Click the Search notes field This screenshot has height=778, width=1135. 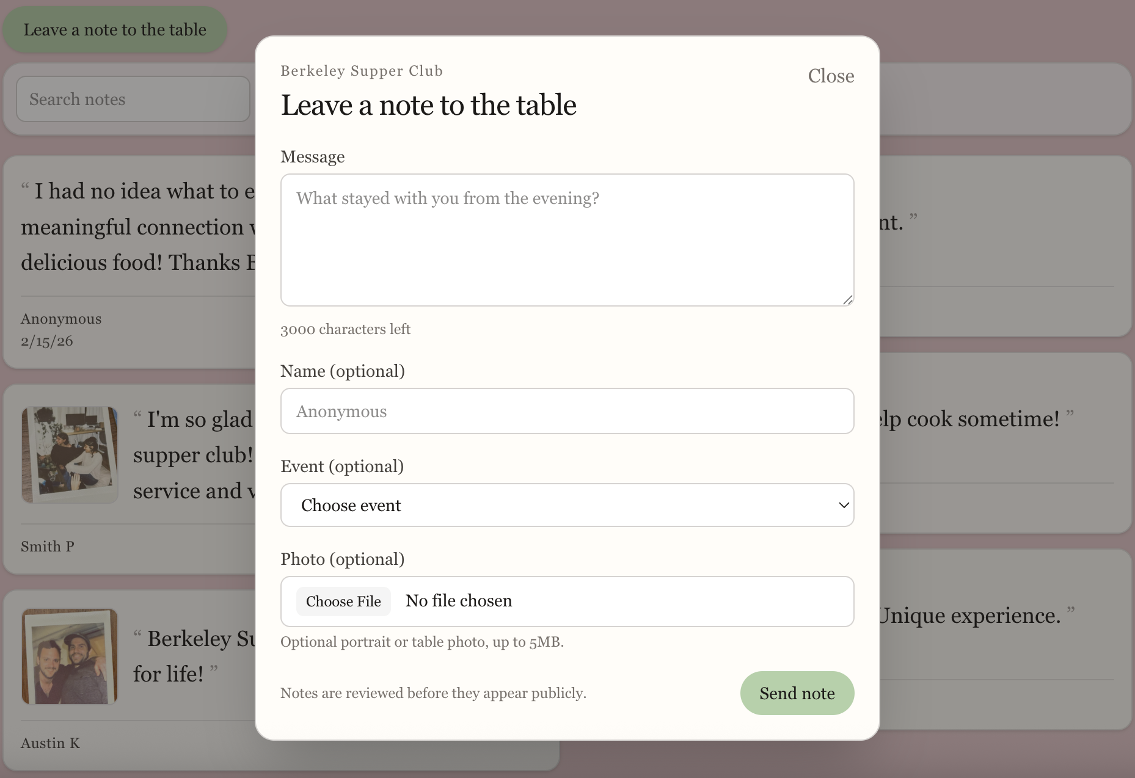coord(133,99)
